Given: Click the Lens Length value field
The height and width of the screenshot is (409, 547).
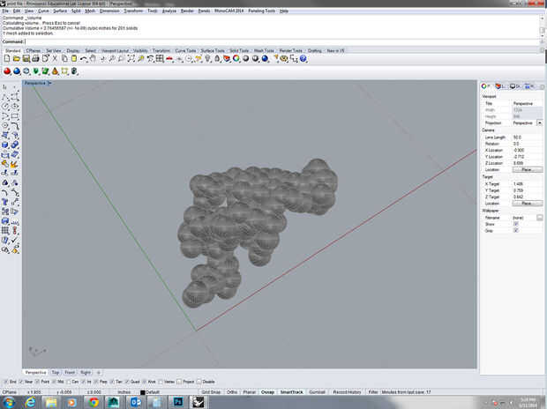Looking at the screenshot, I should coord(527,138).
